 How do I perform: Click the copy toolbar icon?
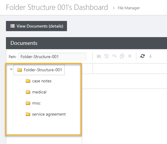(x=122, y=56)
